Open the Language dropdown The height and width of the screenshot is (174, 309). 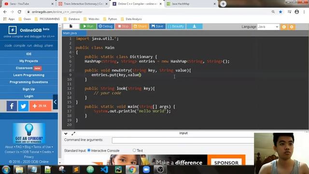[268, 27]
